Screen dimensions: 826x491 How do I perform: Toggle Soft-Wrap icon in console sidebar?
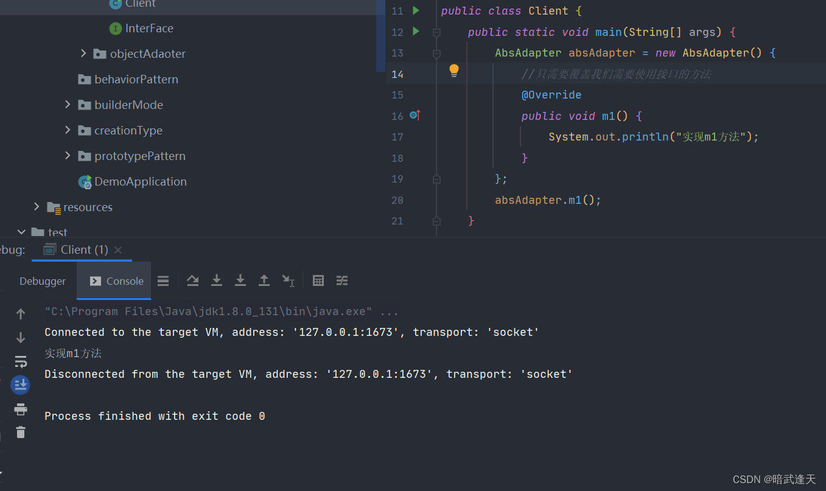[21, 361]
